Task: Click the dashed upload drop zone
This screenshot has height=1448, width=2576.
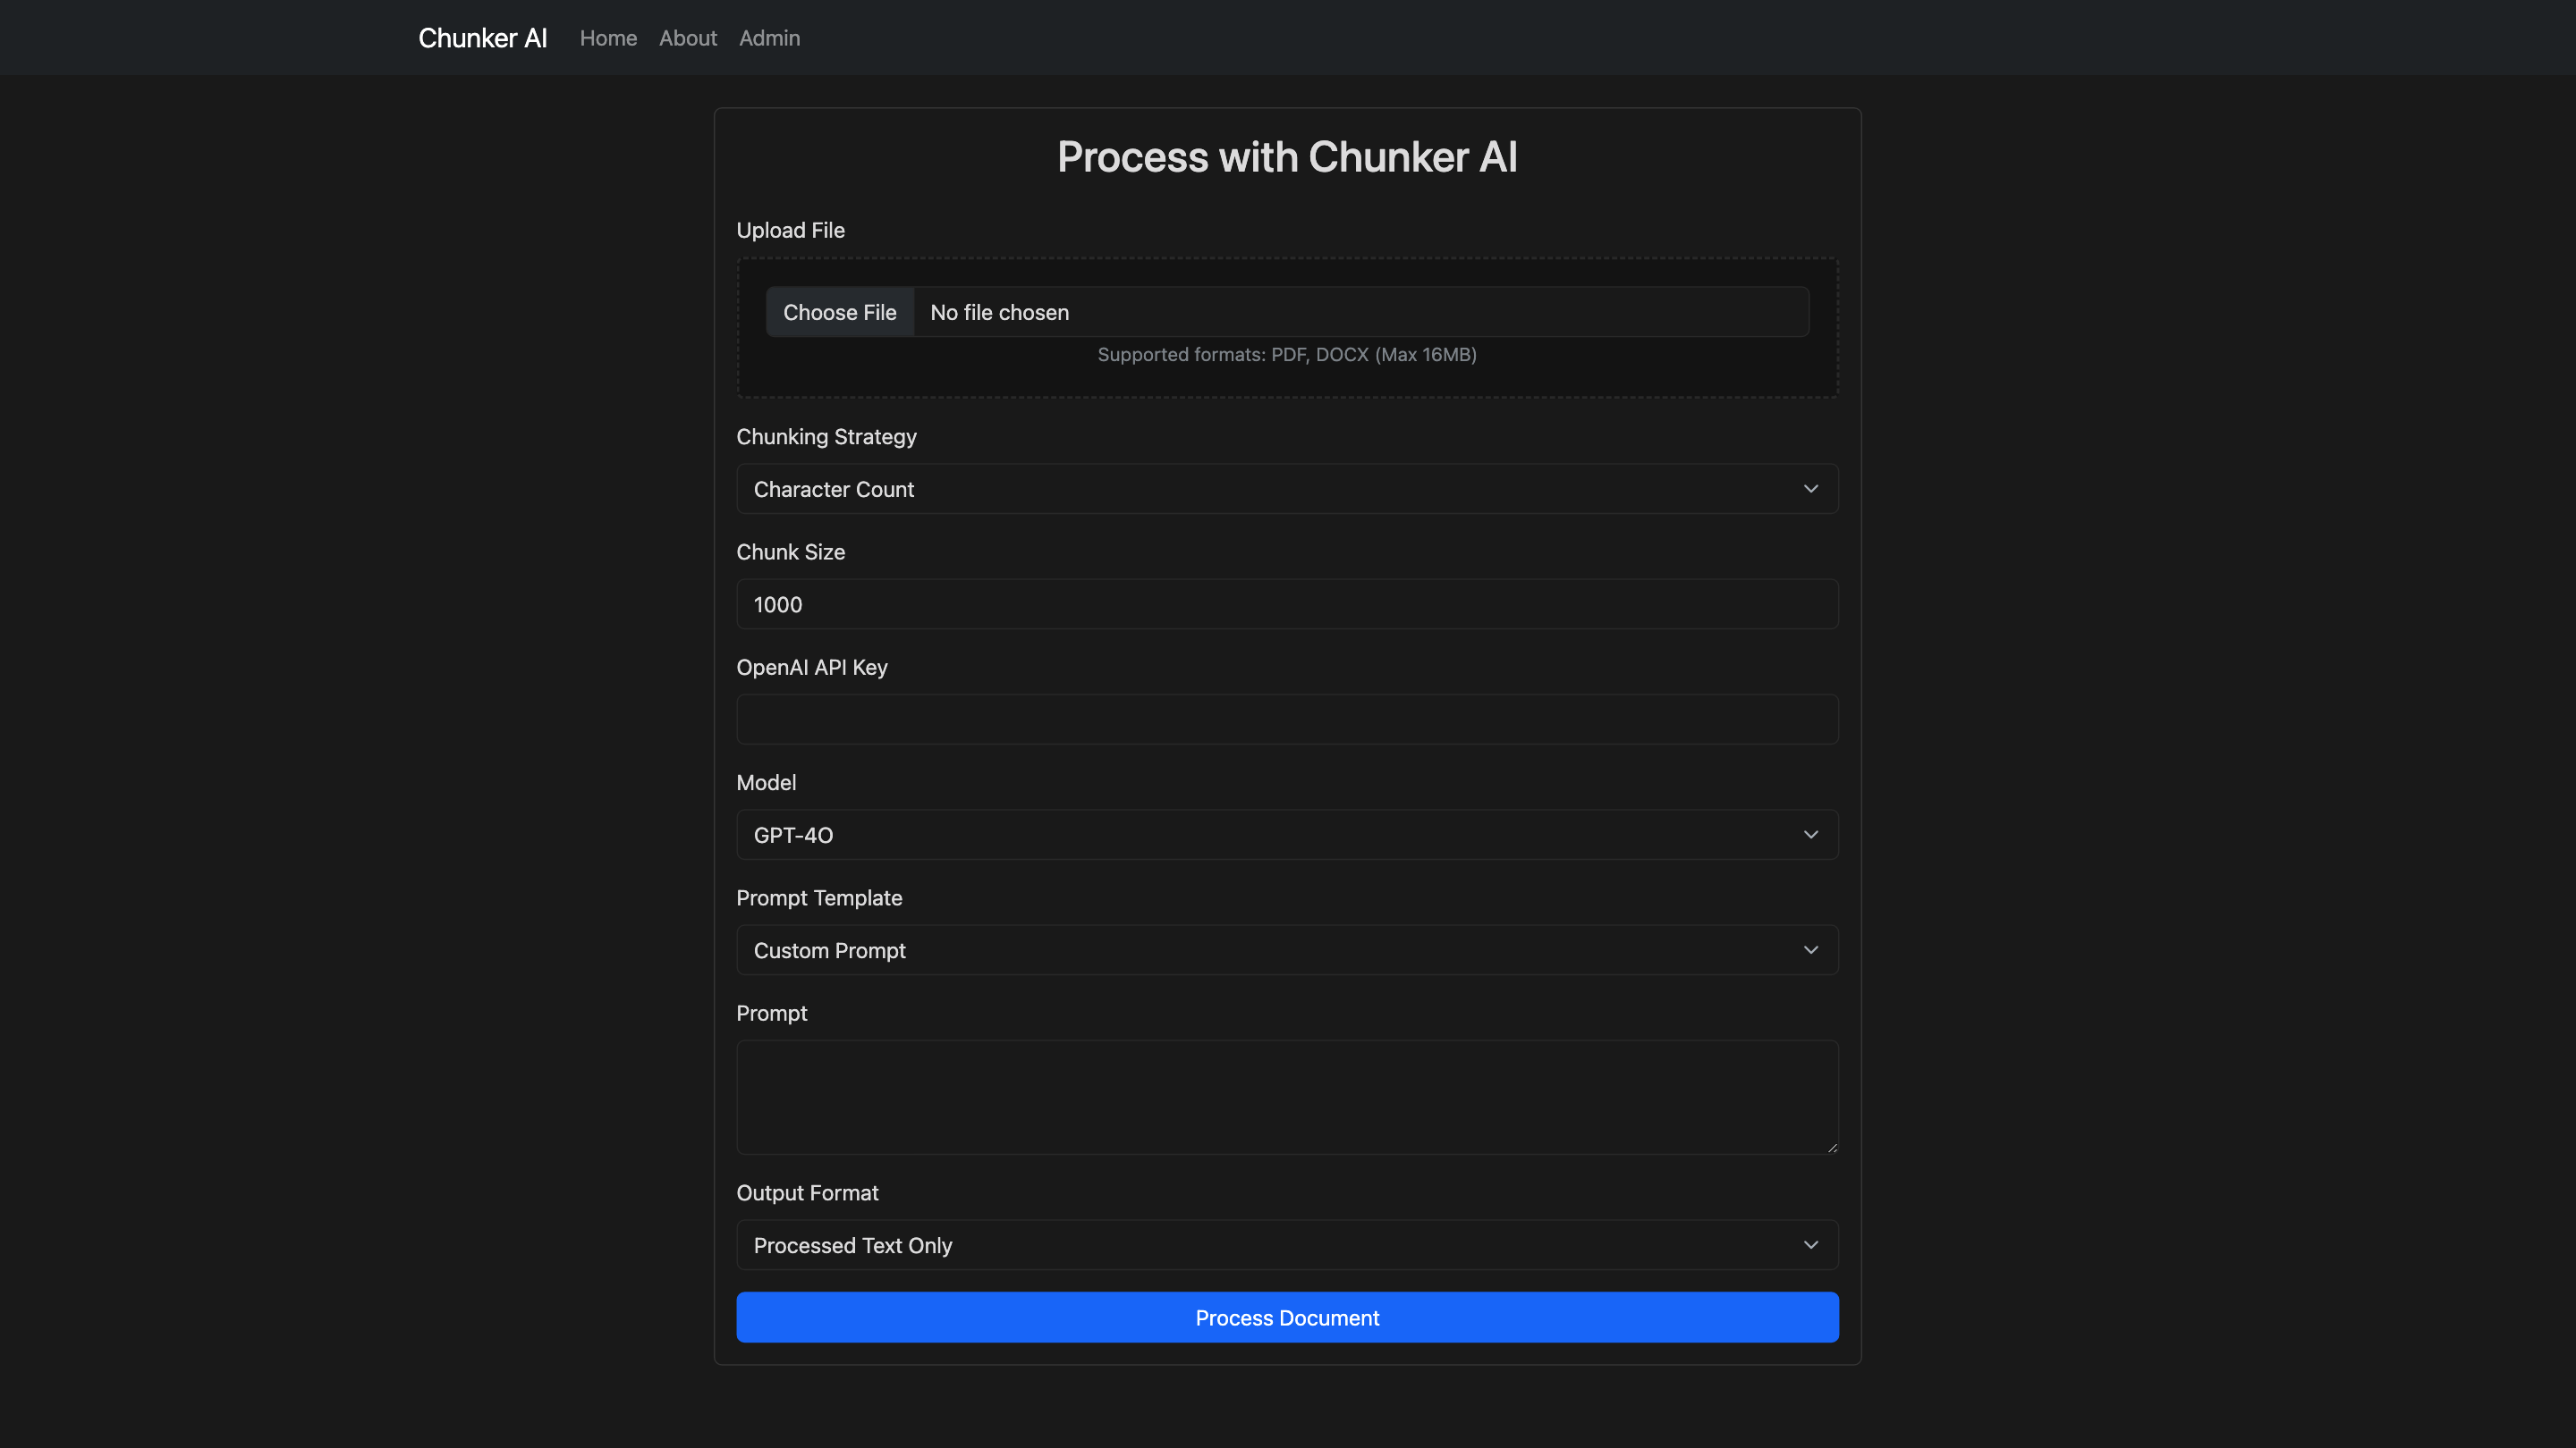Action: pos(1287,380)
